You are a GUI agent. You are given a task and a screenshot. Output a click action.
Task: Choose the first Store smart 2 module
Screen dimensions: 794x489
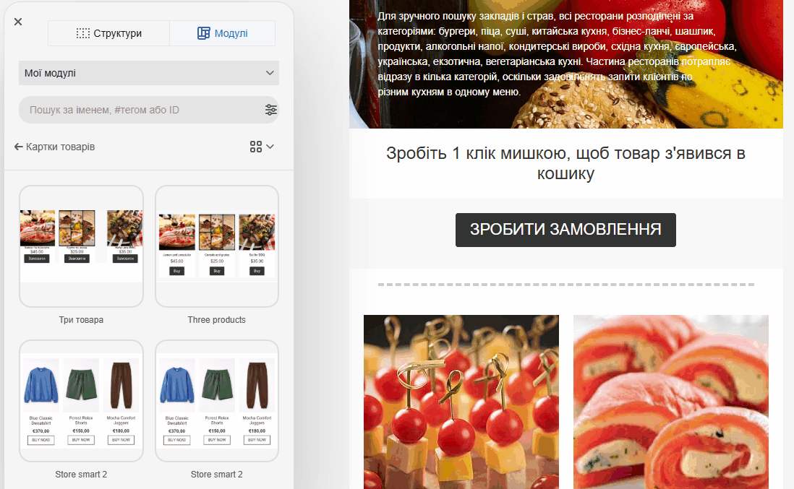pos(81,400)
